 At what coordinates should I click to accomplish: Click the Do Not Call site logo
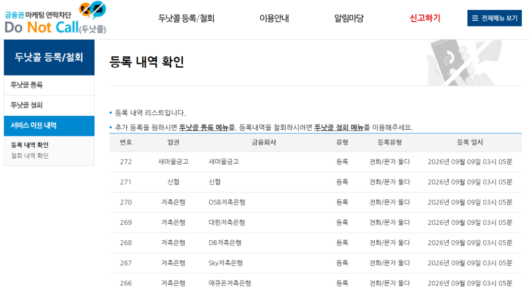tap(55, 18)
